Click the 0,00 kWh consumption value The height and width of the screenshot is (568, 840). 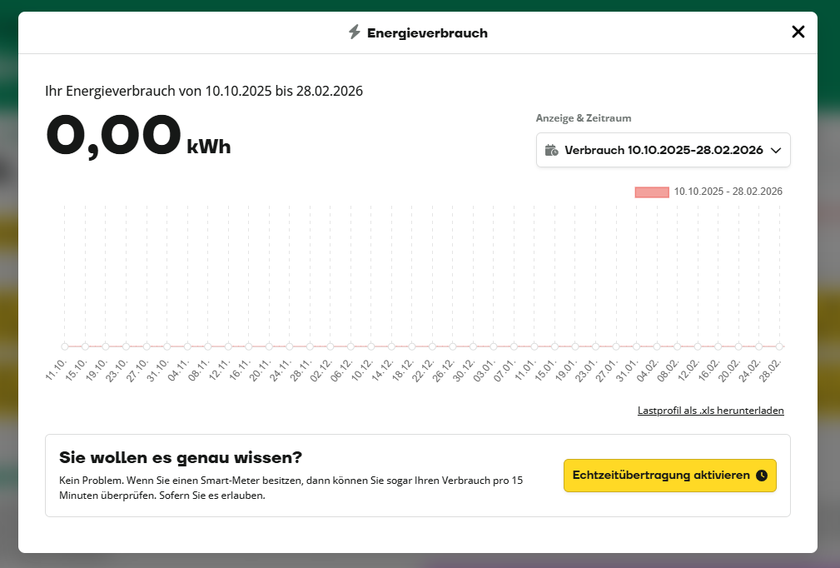pos(138,136)
